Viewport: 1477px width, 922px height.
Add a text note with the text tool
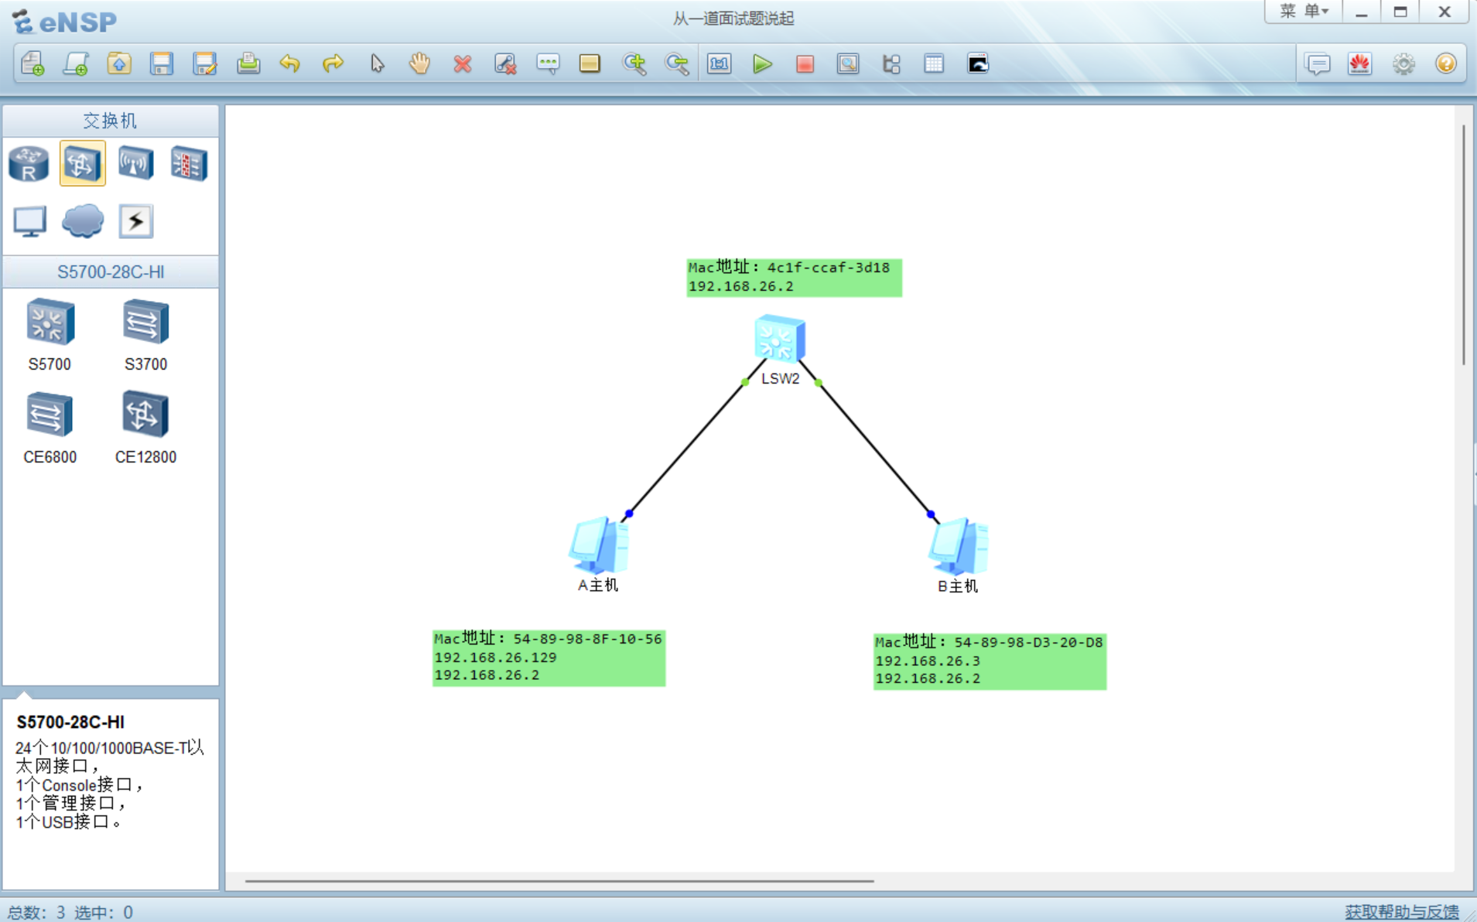(548, 63)
